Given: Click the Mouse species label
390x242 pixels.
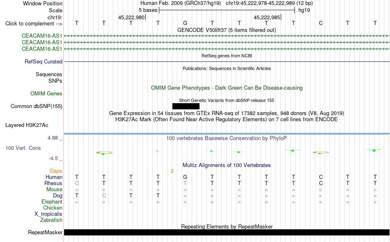Looking at the screenshot, I should pyautogui.click(x=54, y=189).
